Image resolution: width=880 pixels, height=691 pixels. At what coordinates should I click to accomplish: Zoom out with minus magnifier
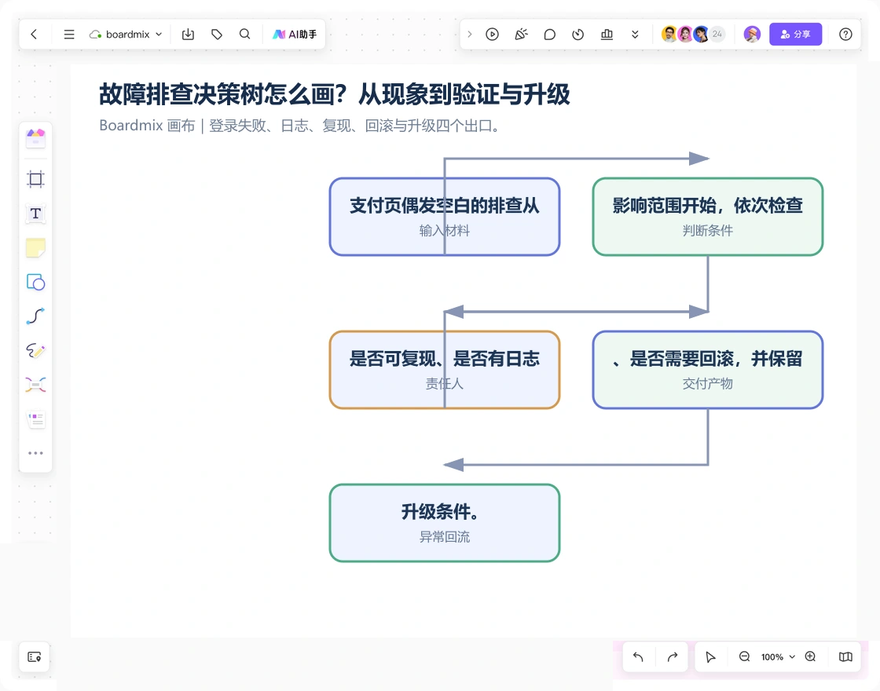click(x=744, y=656)
